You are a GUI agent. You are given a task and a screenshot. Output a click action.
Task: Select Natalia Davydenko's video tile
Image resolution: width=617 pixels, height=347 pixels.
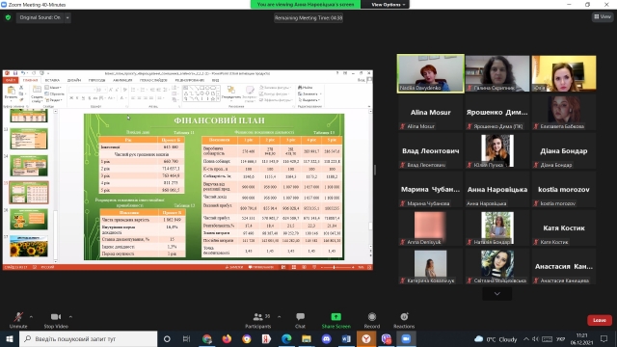pyautogui.click(x=431, y=73)
